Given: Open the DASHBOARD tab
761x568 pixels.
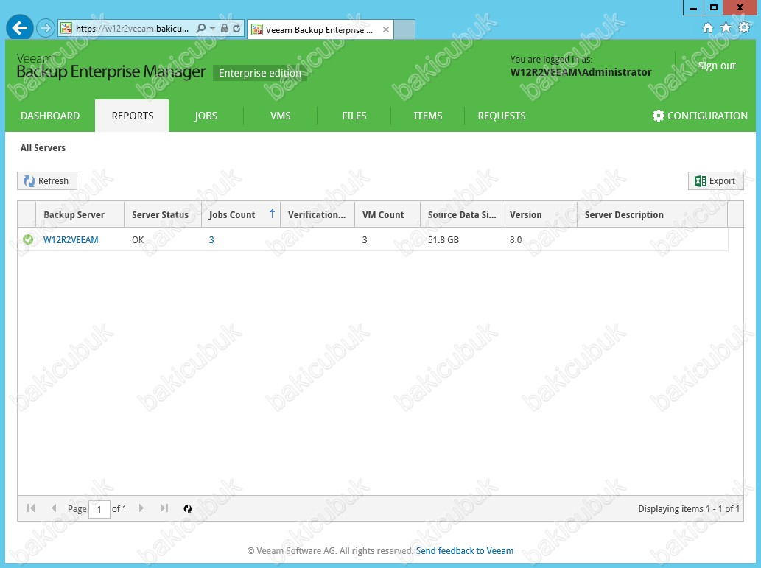Looking at the screenshot, I should (50, 116).
